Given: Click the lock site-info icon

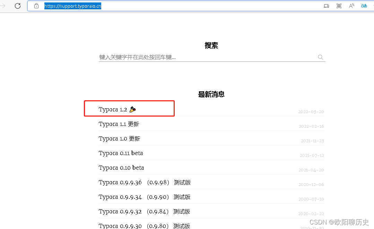Looking at the screenshot, I should (36, 6).
